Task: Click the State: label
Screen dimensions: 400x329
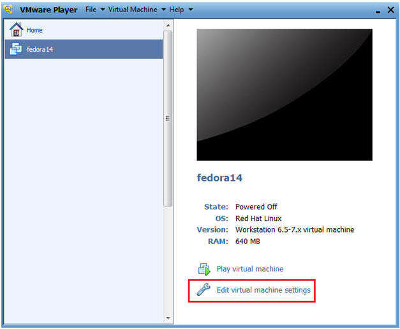Action: pos(216,206)
